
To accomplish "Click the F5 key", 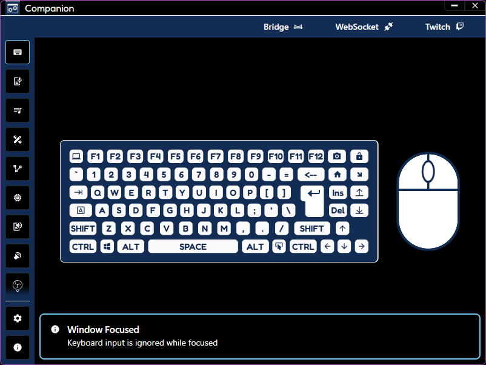I will tap(175, 156).
